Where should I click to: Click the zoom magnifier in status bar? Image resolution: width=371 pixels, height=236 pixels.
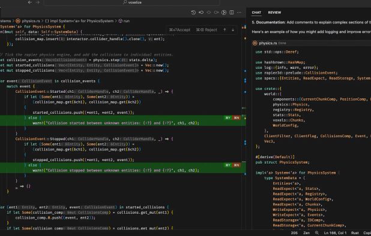(x=316, y=232)
